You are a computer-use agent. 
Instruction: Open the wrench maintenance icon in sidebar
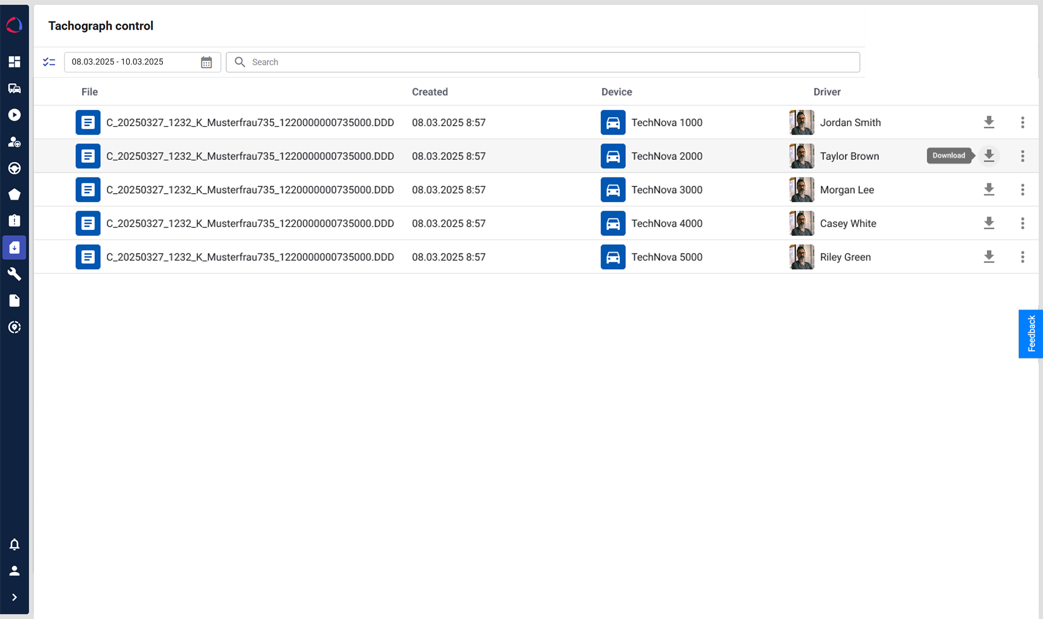14,274
